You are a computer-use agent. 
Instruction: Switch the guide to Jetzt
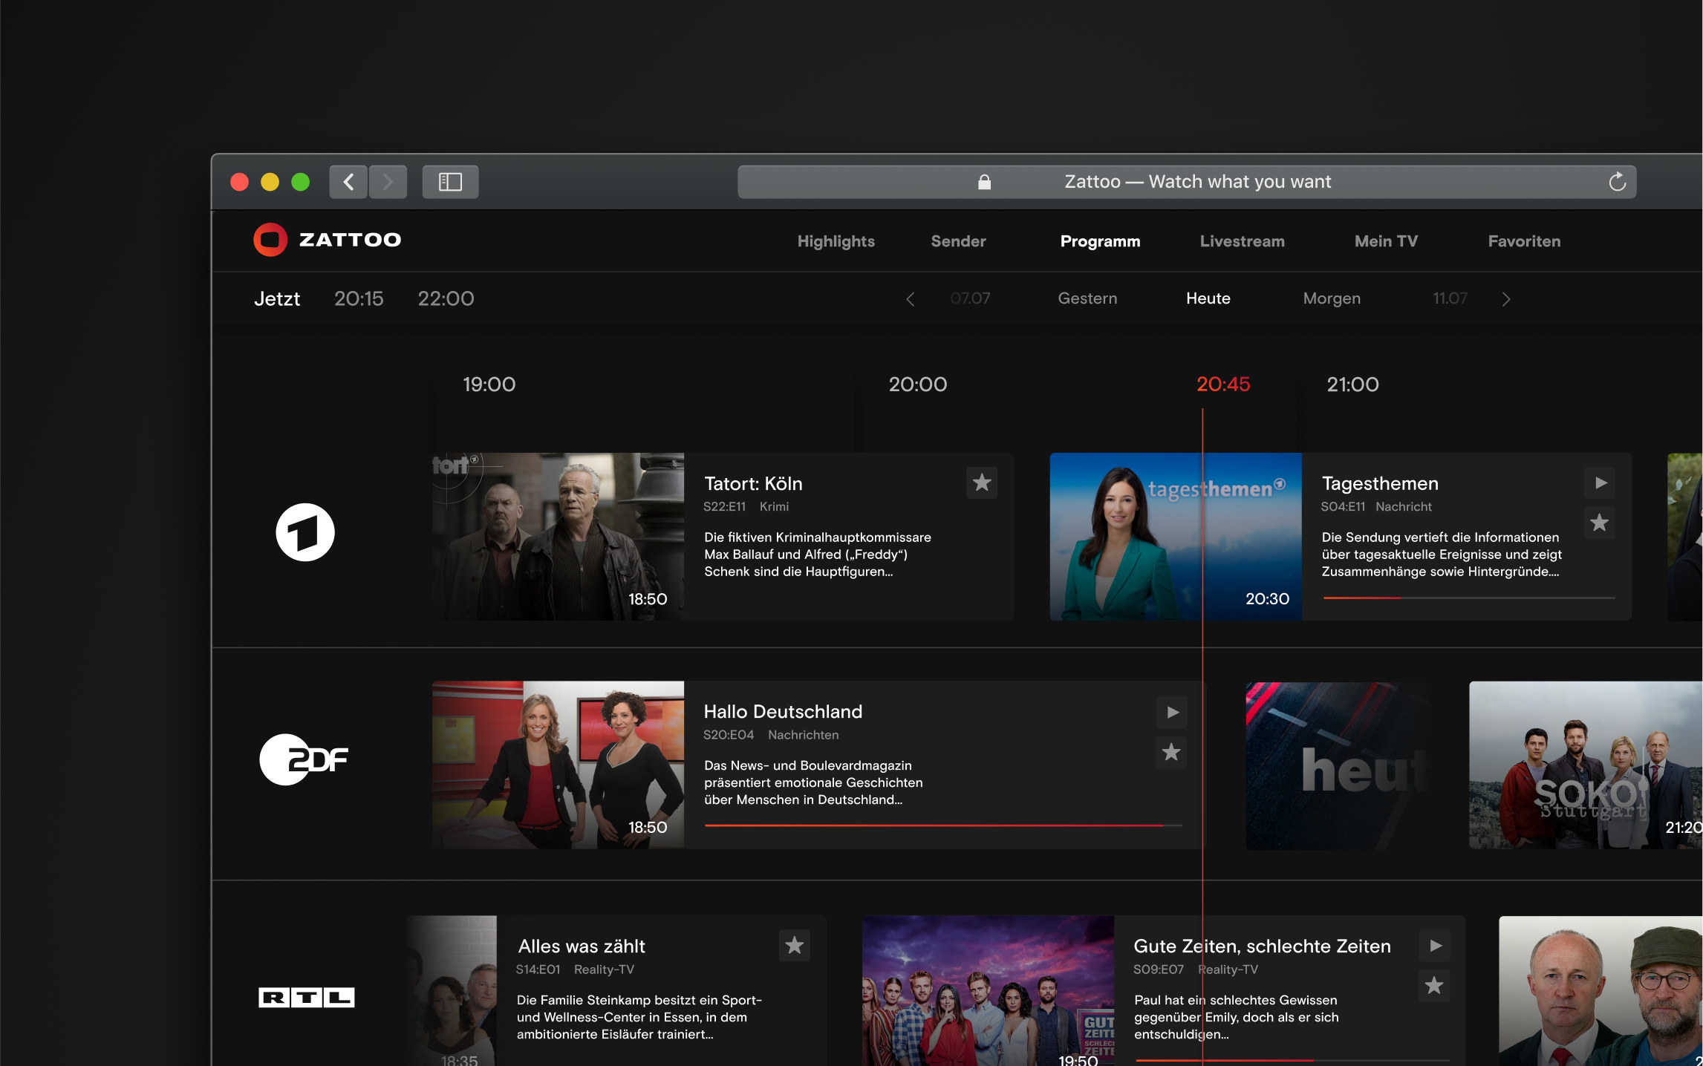277,298
